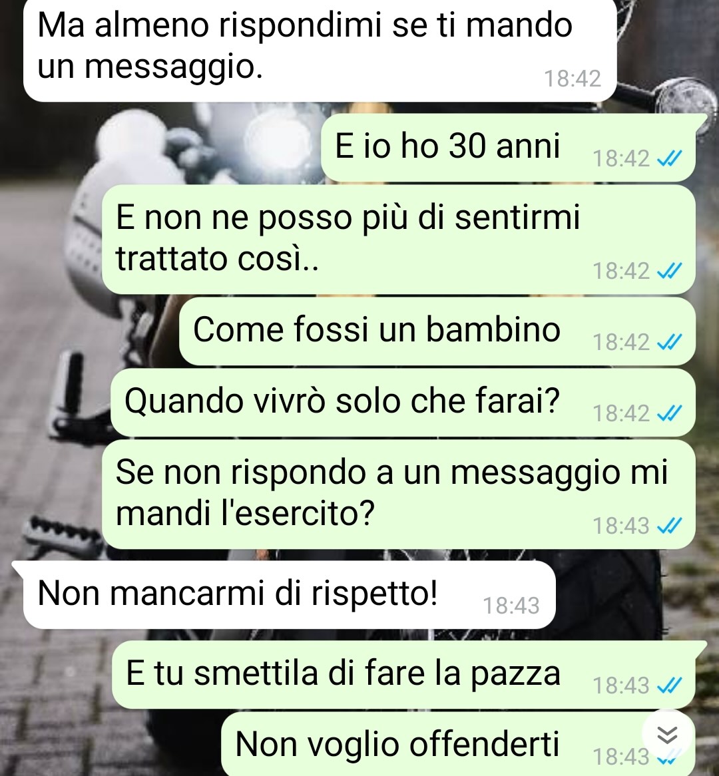The image size is (719, 776).
Task: Tap 18:43 timestamp on 'E tu smettila' message
Action: tap(621, 685)
